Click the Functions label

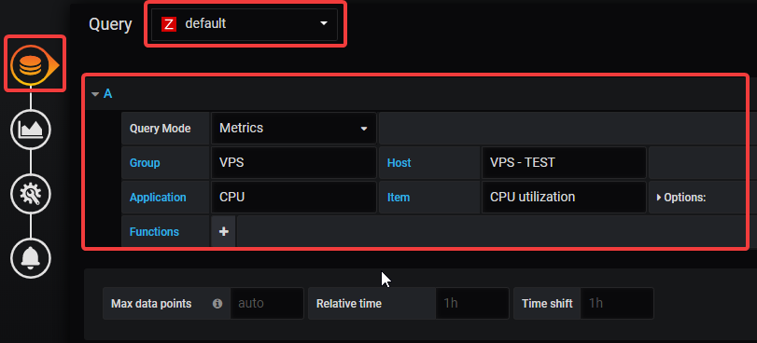pos(154,231)
